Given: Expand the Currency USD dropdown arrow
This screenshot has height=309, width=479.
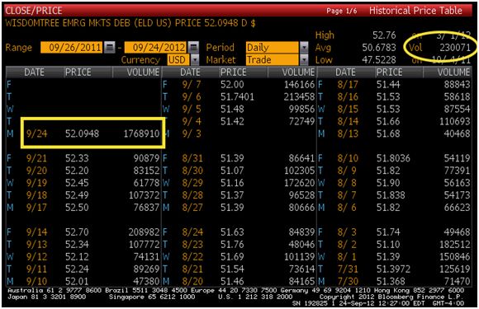Looking at the screenshot, I should [x=195, y=59].
